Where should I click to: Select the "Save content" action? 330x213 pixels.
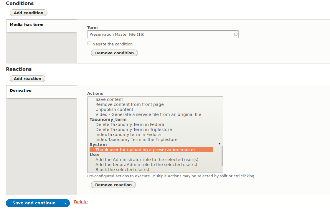click(109, 99)
